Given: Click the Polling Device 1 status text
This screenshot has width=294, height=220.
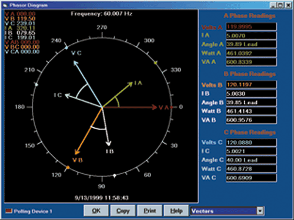Looking at the screenshot, I should 33,211.
